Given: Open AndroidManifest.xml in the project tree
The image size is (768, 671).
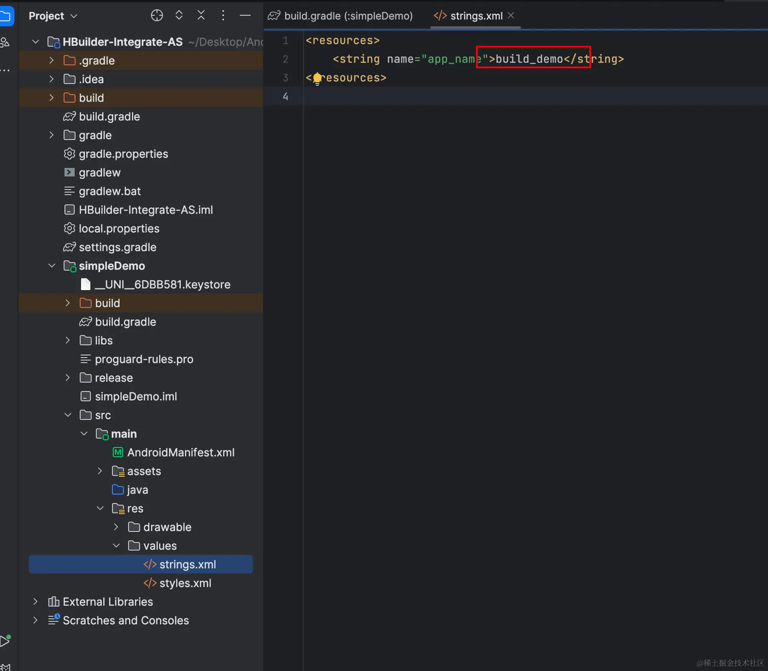Looking at the screenshot, I should [180, 453].
